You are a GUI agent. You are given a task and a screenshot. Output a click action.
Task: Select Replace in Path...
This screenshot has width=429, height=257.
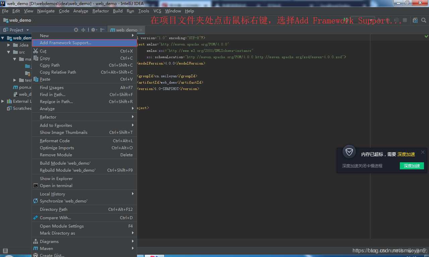click(x=84, y=101)
